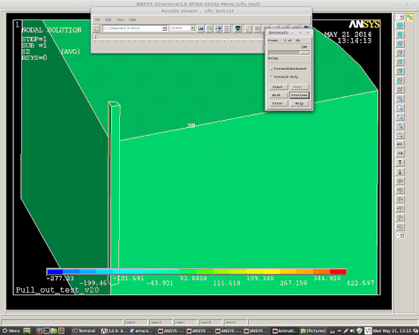
Task: Open the Contour plot type dropdown
Action: pos(182,28)
